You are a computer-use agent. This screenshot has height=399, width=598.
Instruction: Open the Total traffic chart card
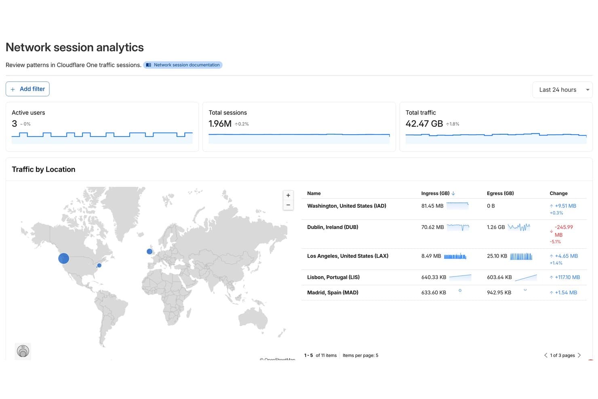point(496,127)
